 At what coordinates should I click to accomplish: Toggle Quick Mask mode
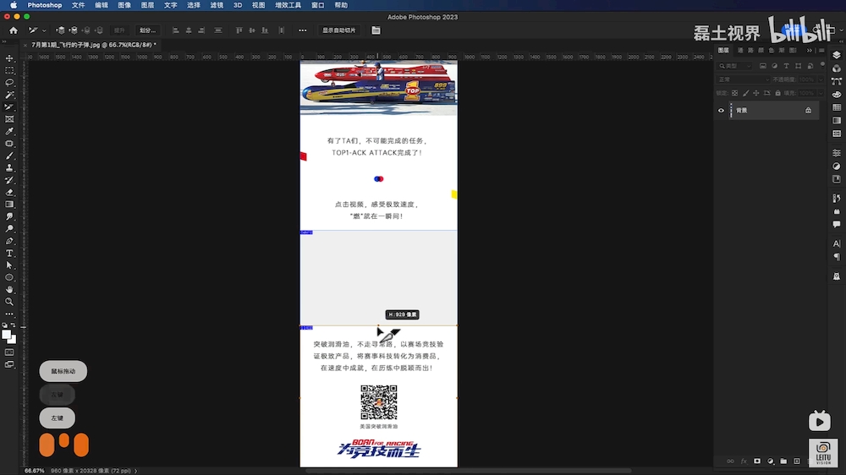9,352
